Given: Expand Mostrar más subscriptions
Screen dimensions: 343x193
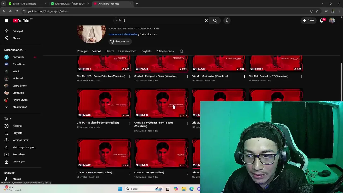Looking at the screenshot, I should (20, 107).
